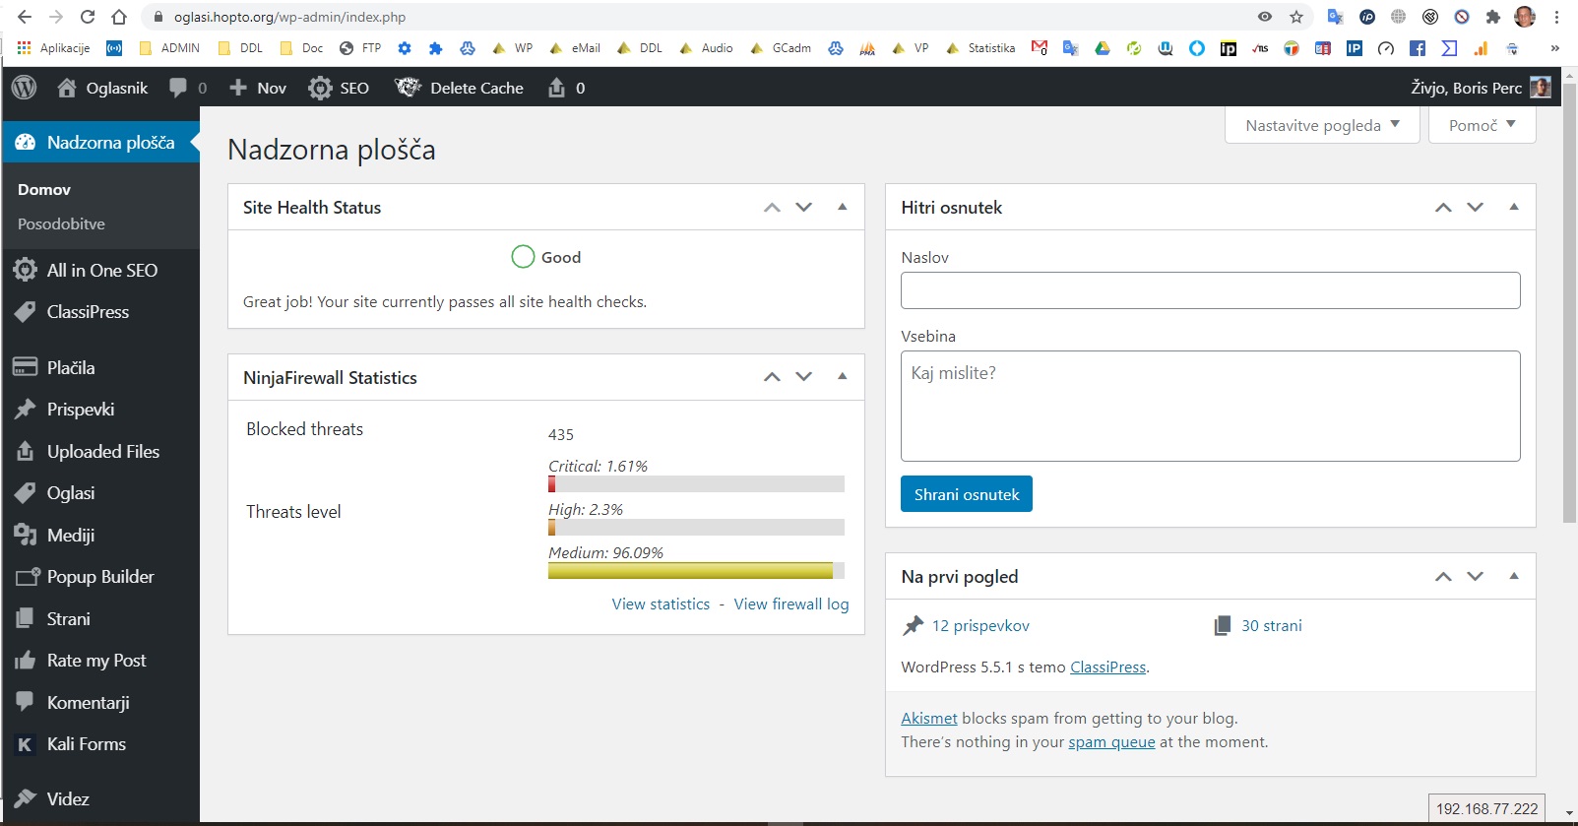Open GCadm bookmark
Screen dimensions: 1578x826
pyautogui.click(x=781, y=47)
